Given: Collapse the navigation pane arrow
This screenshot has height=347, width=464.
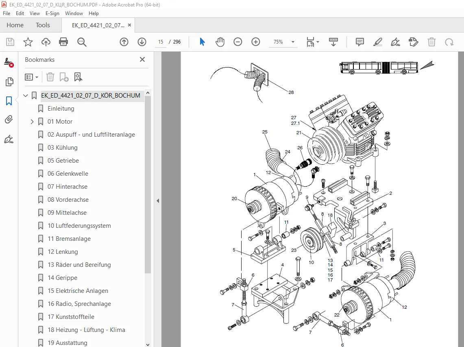Looking at the screenshot, I should pos(158,201).
